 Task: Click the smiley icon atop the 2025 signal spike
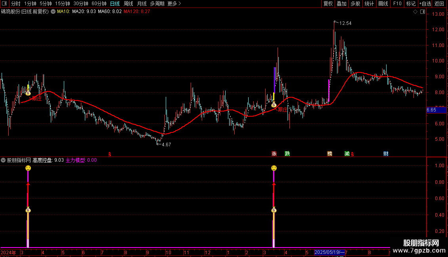pos(274,168)
